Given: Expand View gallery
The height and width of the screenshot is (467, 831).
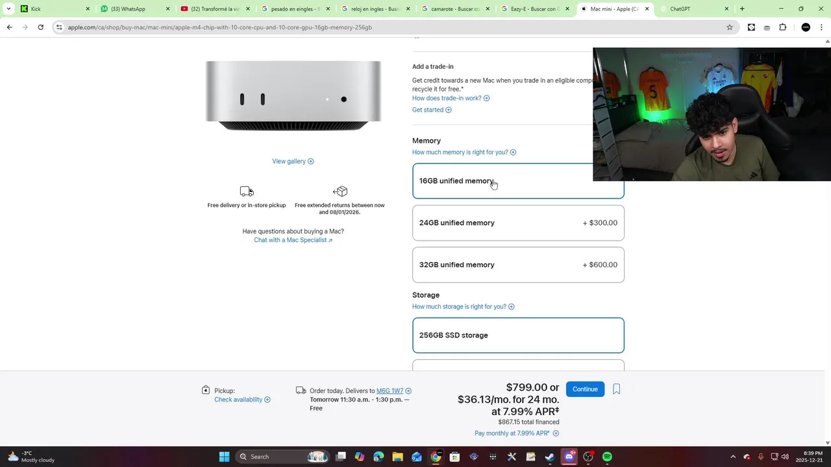Looking at the screenshot, I should pyautogui.click(x=293, y=162).
